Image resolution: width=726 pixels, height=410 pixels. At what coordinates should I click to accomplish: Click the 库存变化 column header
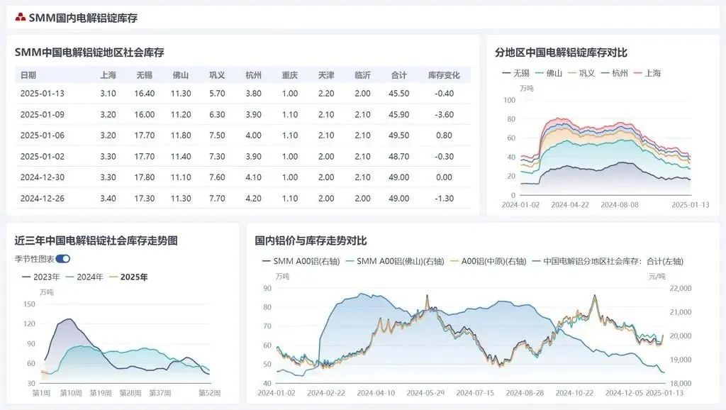tap(444, 75)
